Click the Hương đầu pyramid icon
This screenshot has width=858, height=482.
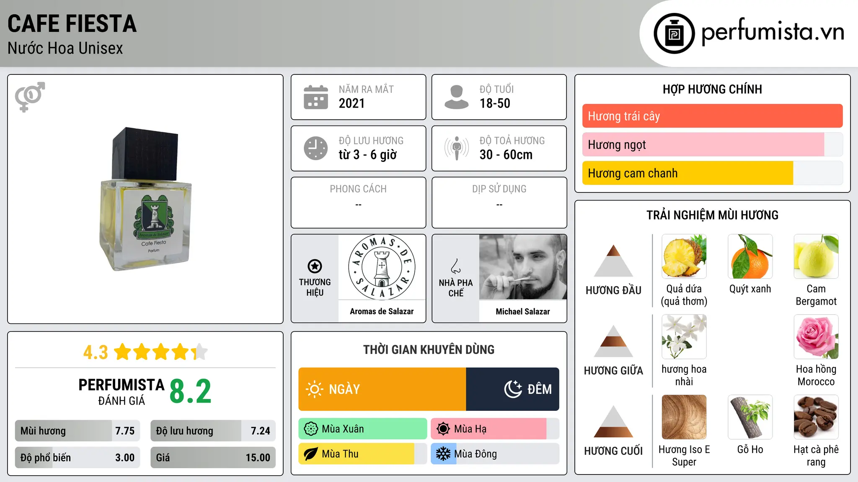(x=613, y=261)
